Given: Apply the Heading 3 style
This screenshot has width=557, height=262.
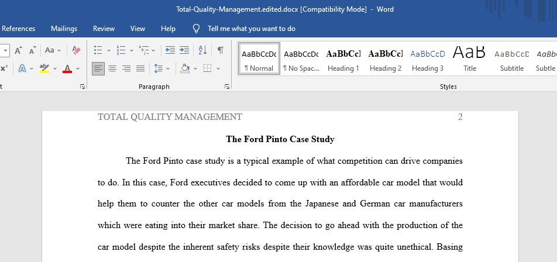Looking at the screenshot, I should pyautogui.click(x=428, y=59).
